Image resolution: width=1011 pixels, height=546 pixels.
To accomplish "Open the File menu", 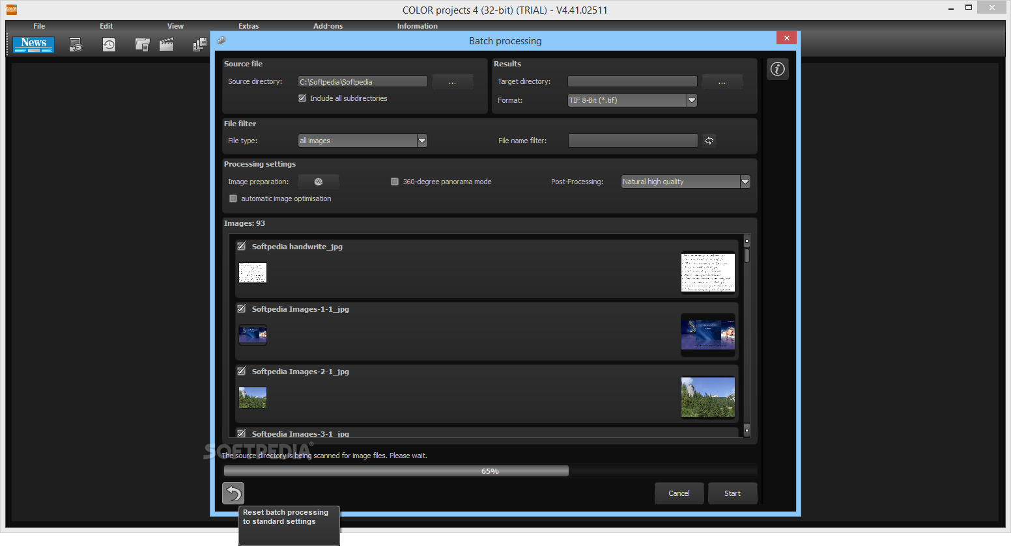I will pos(39,26).
